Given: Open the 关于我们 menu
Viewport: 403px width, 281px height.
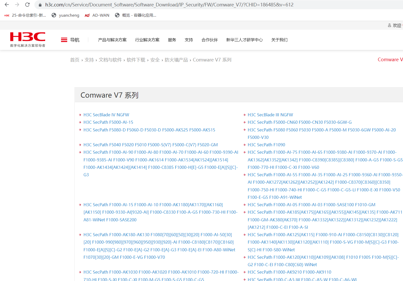Looking at the screenshot, I should coord(279,40).
